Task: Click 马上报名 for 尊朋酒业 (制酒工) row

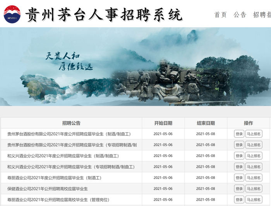Action: (254, 178)
